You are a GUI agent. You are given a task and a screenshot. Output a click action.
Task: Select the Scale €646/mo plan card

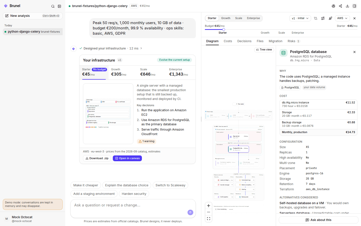(152, 72)
